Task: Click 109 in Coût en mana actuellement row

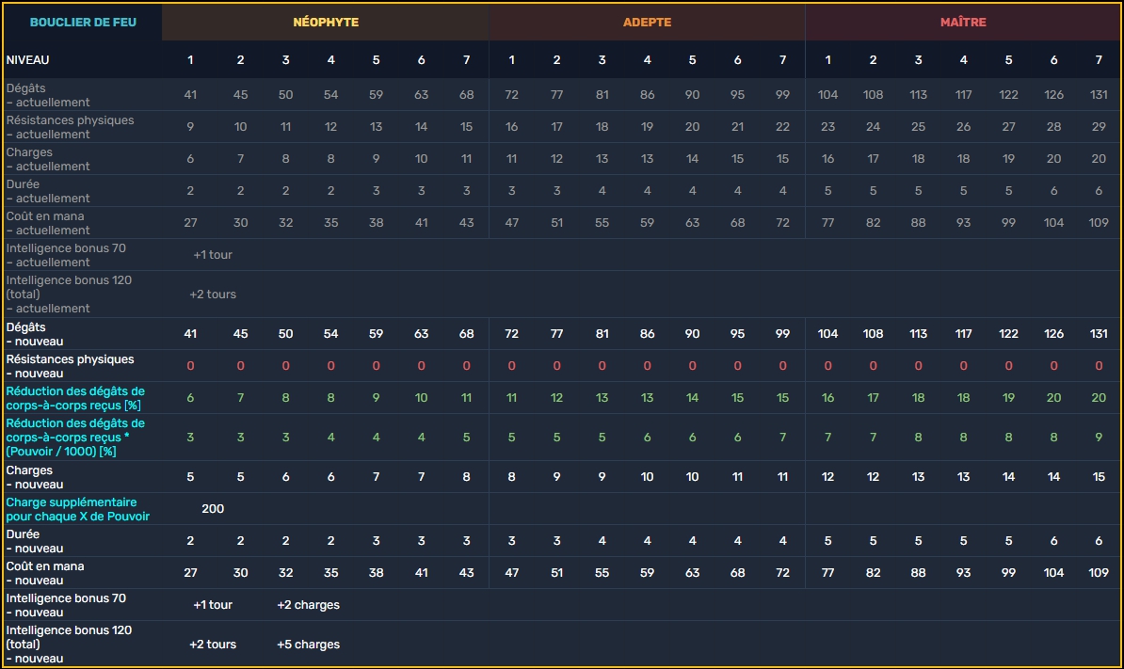Action: point(1099,223)
